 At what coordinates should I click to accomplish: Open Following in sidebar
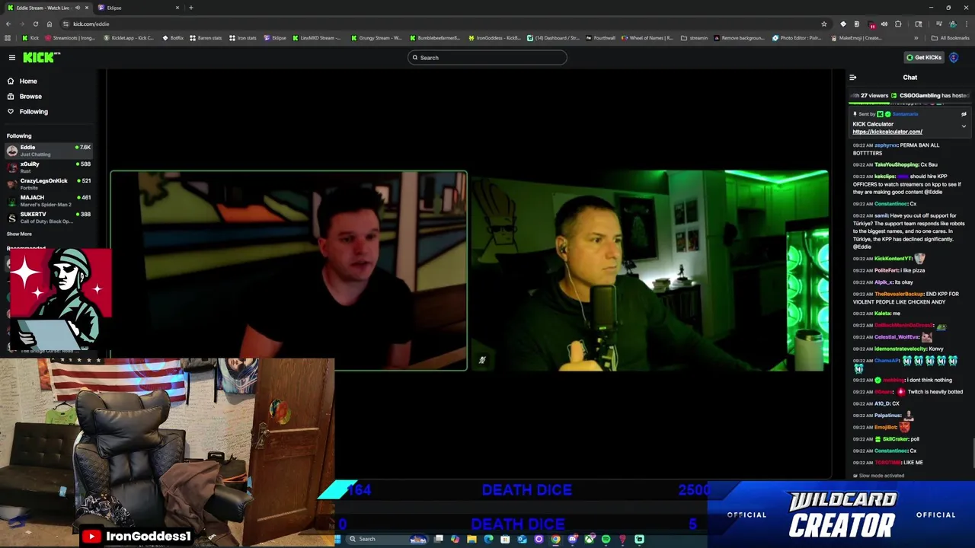click(34, 111)
